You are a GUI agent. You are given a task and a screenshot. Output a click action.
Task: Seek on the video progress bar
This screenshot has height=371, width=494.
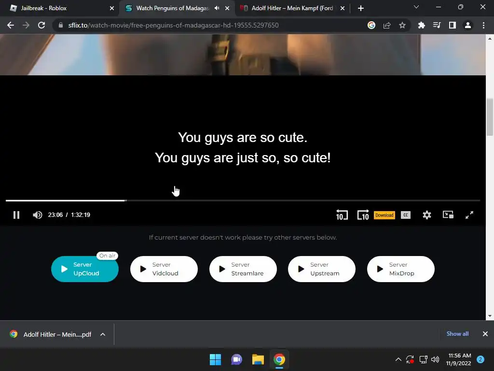pos(243,200)
